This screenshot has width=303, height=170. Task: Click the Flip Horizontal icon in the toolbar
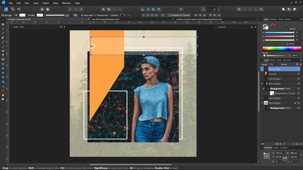click(142, 9)
